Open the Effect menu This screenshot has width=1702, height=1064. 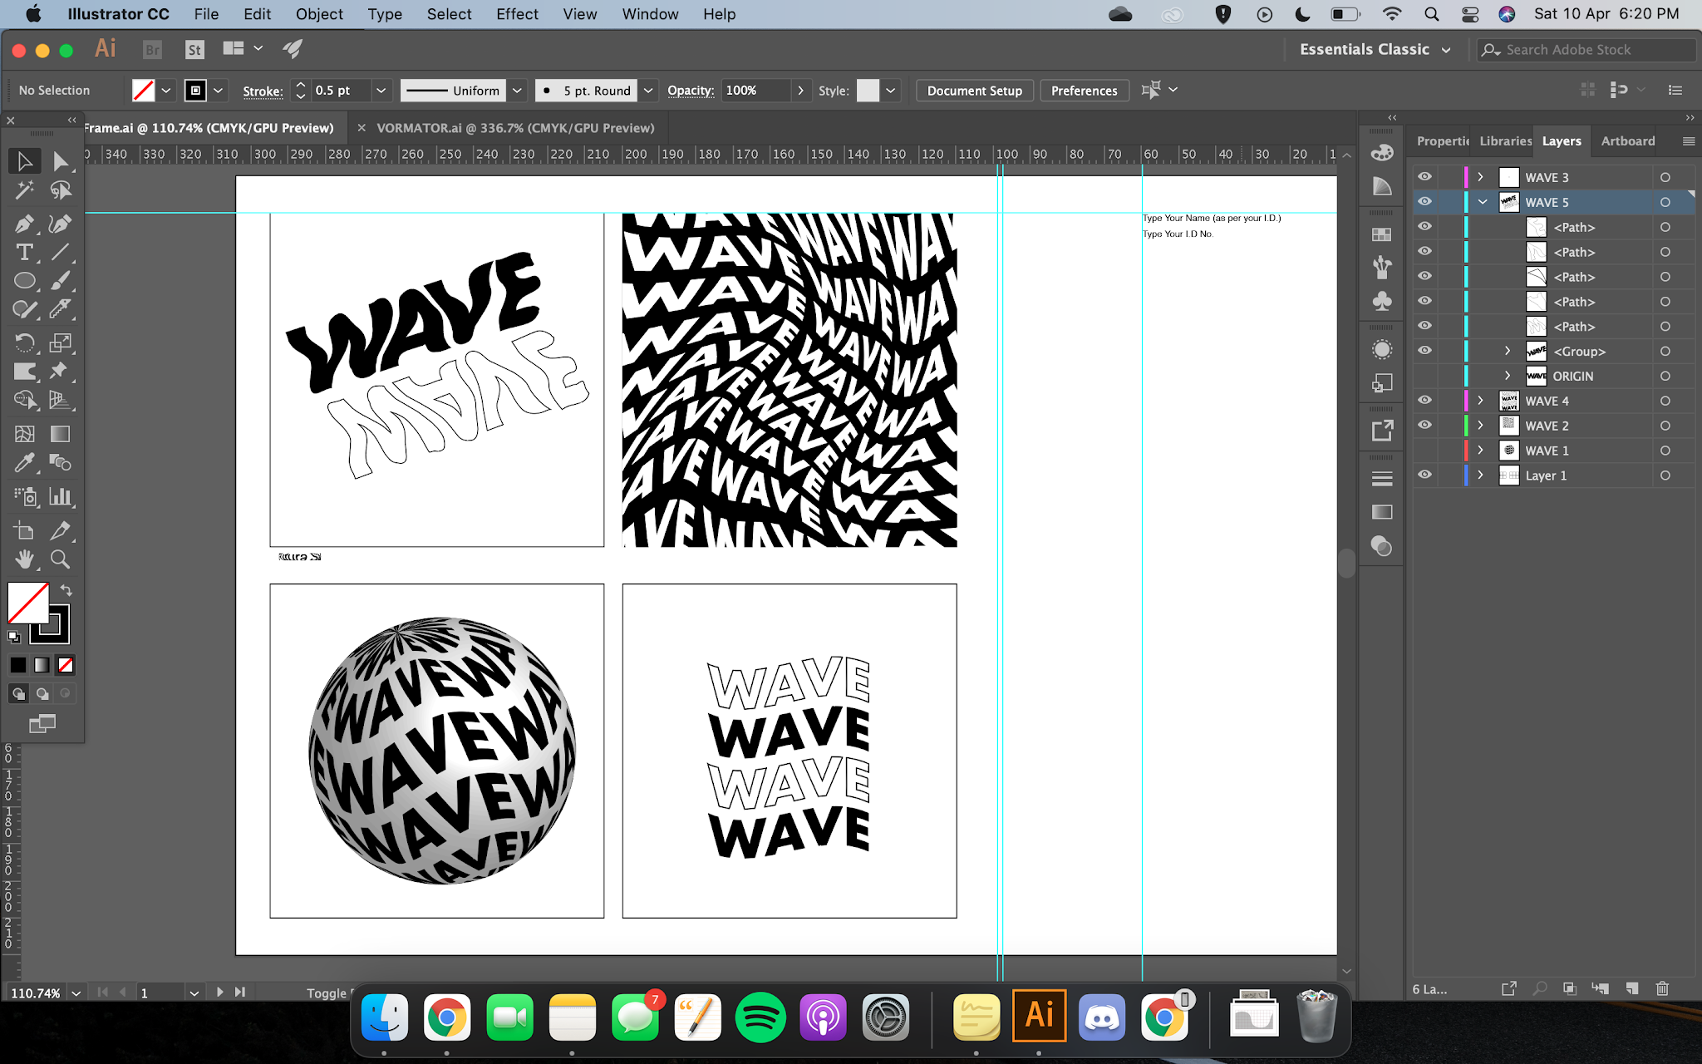pyautogui.click(x=517, y=14)
